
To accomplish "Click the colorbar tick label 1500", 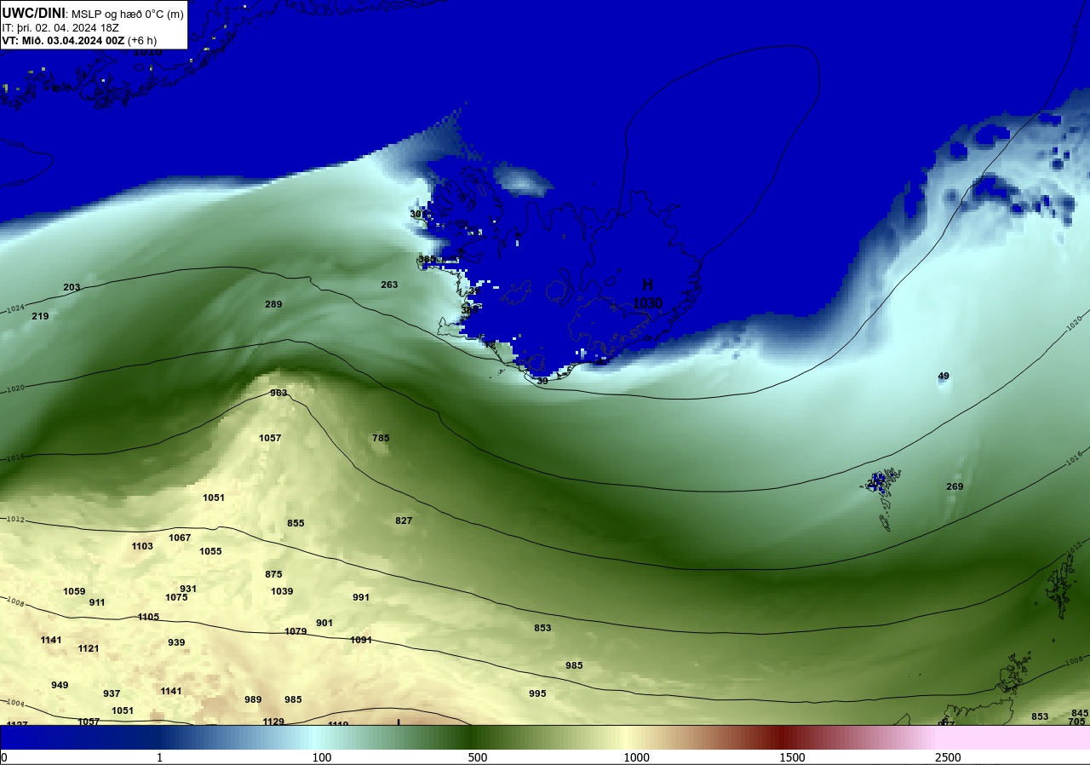I will click(792, 757).
